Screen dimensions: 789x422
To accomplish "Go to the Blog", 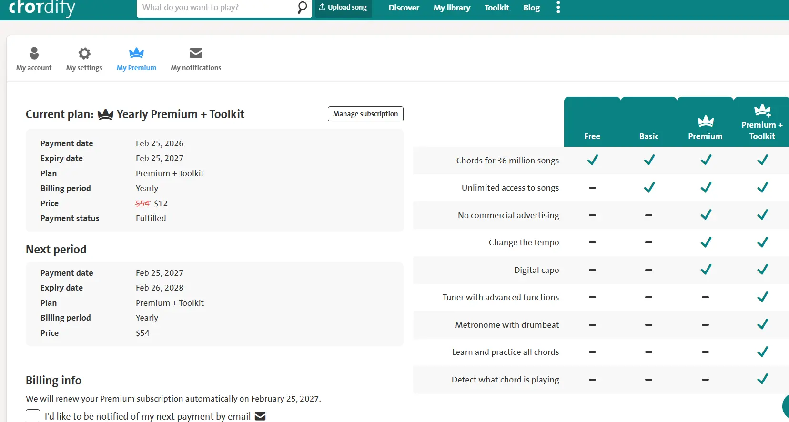I will 531,8.
